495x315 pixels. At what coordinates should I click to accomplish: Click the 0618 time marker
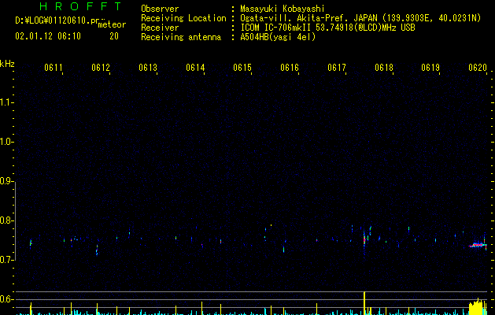coord(384,68)
